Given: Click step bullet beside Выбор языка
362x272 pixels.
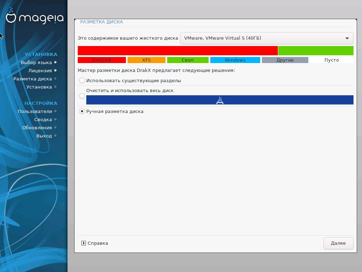Looking at the screenshot, I should [x=56, y=63].
